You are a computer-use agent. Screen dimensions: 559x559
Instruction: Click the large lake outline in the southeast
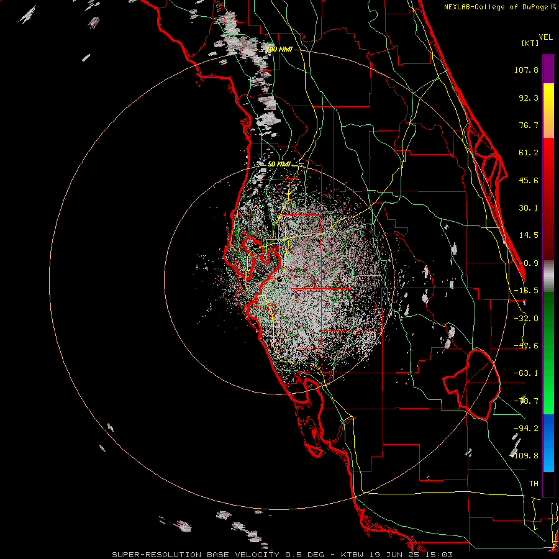[x=471, y=384]
